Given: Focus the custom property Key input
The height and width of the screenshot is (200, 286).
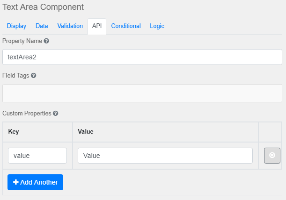Looking at the screenshot, I should [37, 156].
